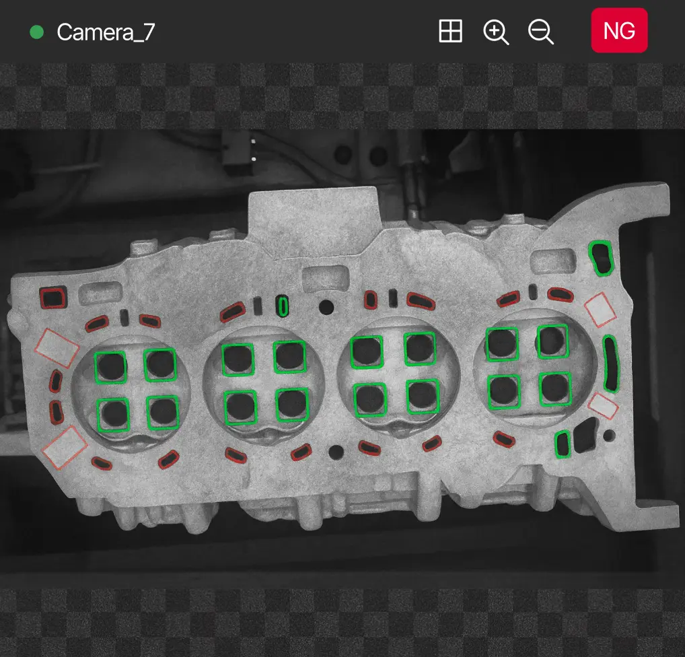685x657 pixels.
Task: Select bottom-right green valve box in leftmost cylinder
Action: [x=163, y=412]
